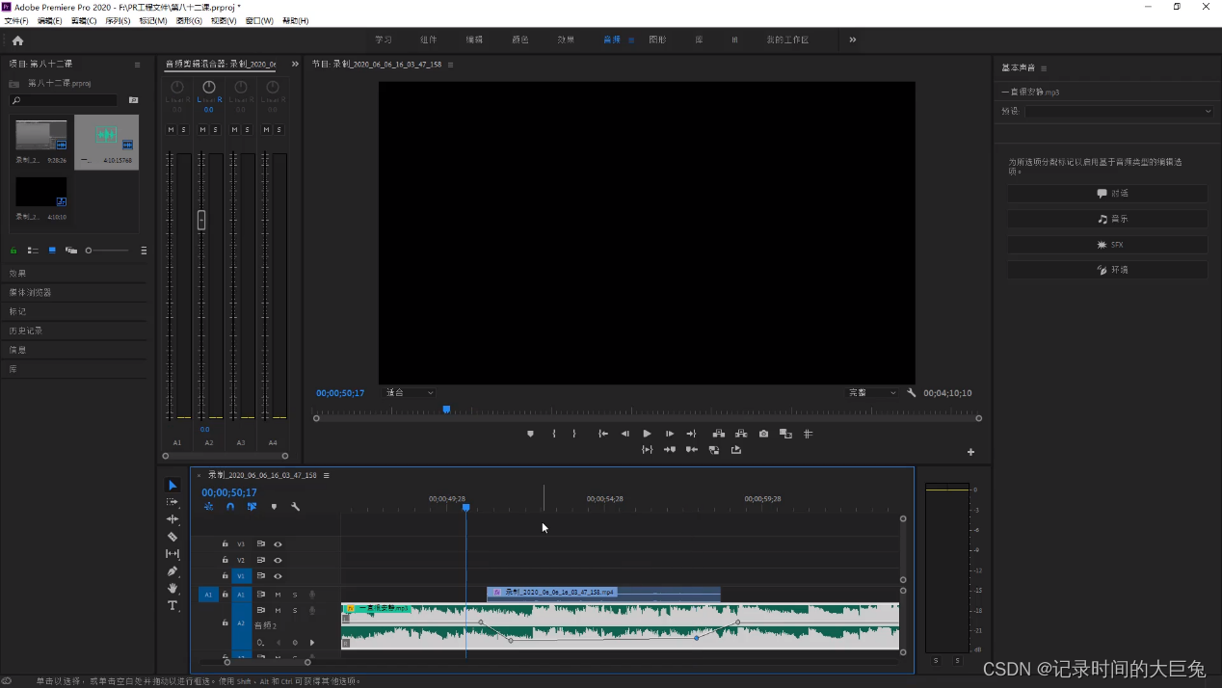Open comparison view icon
Screen dimensions: 1222x688
click(x=785, y=434)
